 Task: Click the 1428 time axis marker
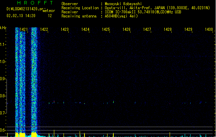[x=168, y=29]
